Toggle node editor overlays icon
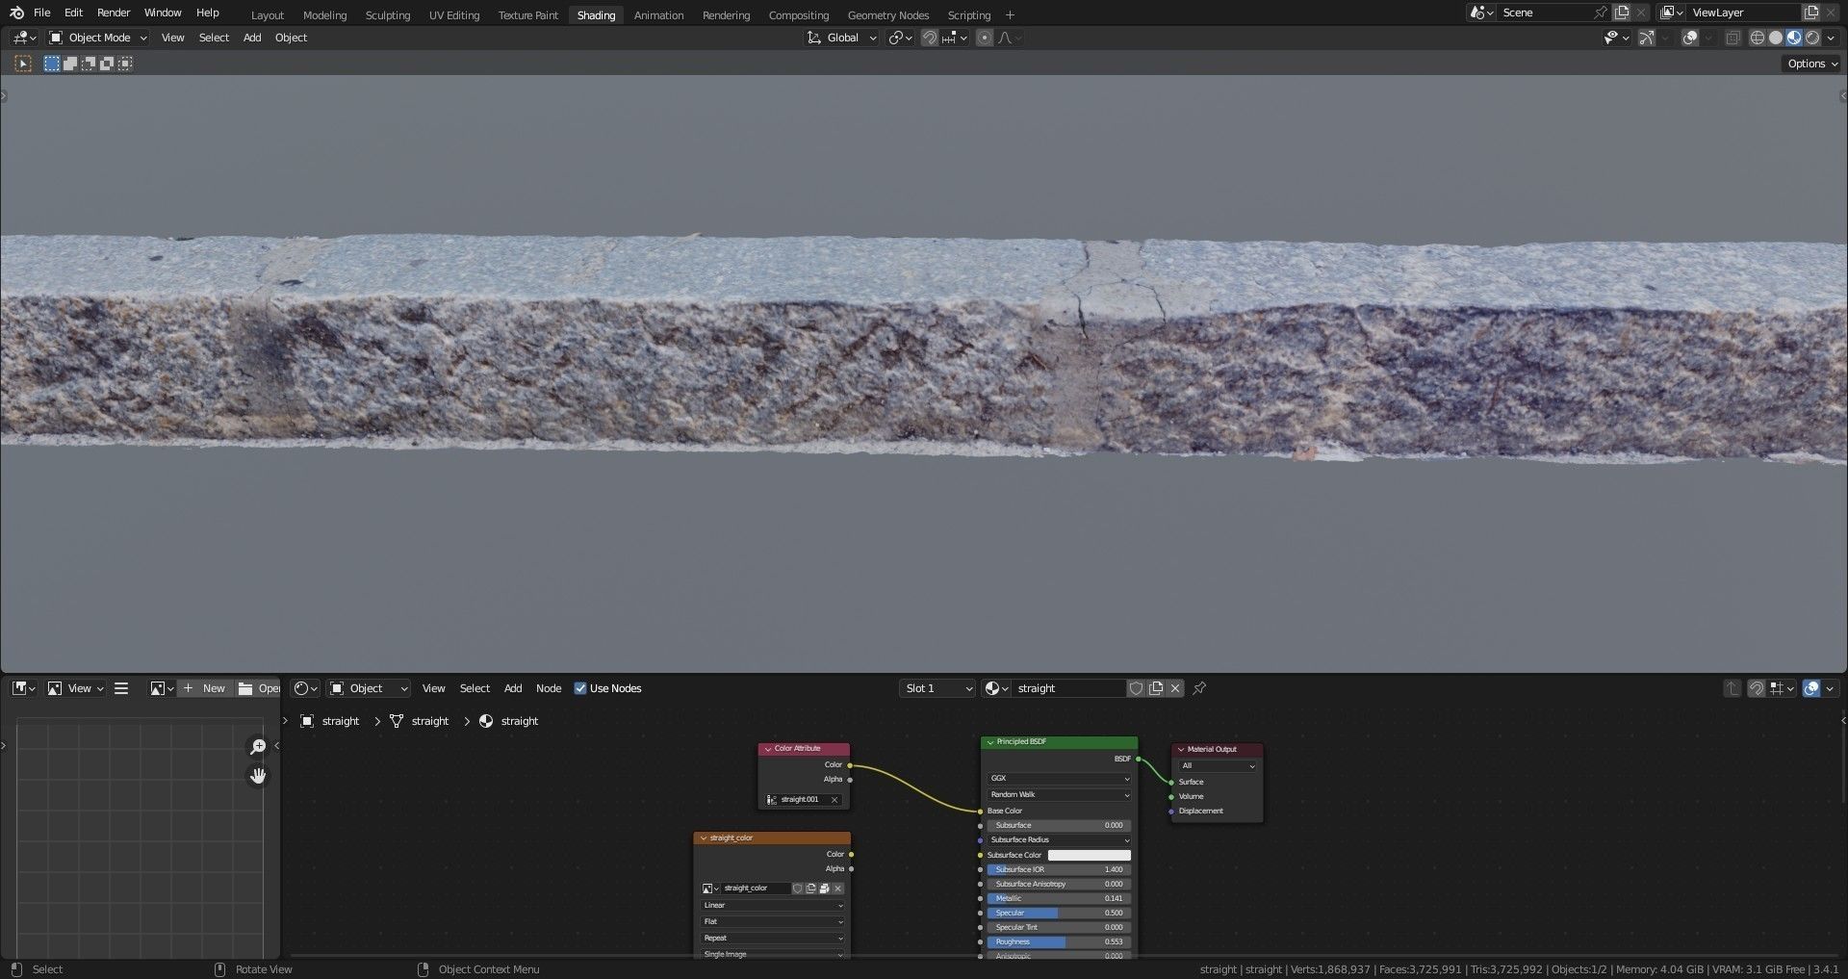The width and height of the screenshot is (1848, 979). (x=1811, y=688)
